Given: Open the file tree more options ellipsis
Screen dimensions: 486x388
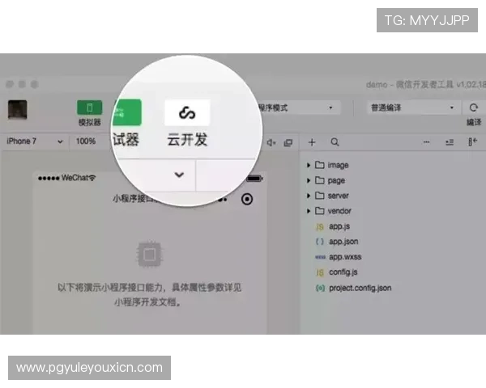Looking at the screenshot, I should (427, 142).
